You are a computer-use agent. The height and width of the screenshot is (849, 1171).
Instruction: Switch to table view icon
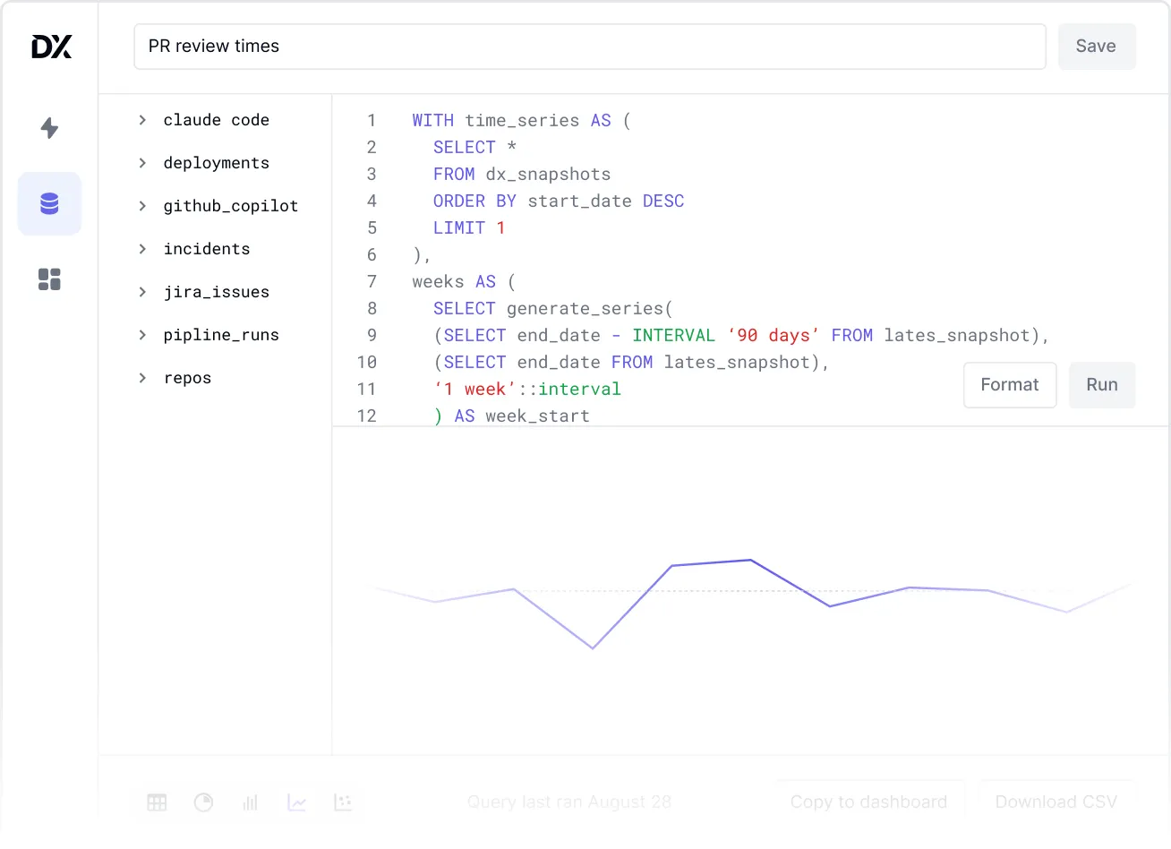point(158,802)
